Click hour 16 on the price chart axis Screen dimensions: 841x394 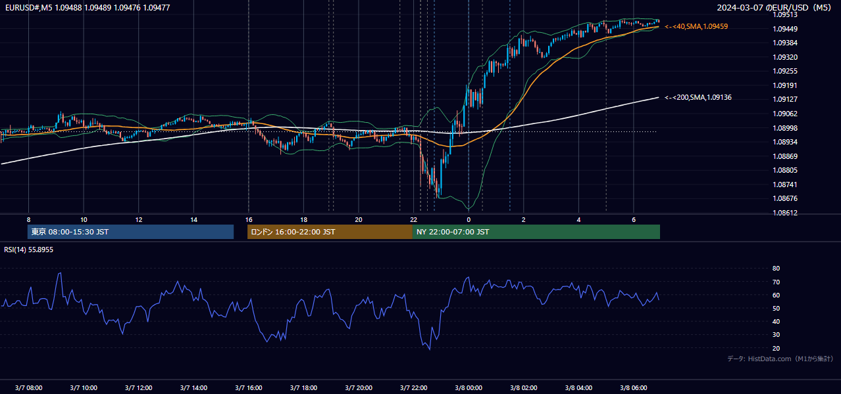(248, 219)
